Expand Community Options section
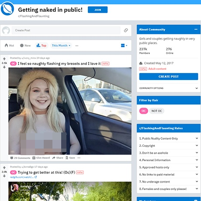Viewport: 201px width, 201px height. [169, 88]
